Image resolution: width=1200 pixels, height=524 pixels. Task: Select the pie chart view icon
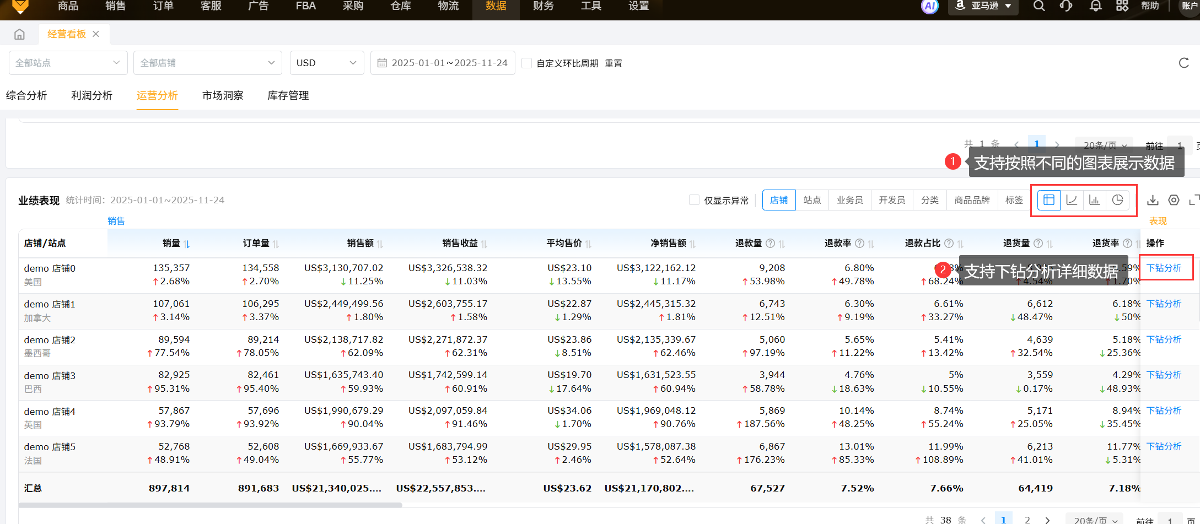pos(1117,200)
